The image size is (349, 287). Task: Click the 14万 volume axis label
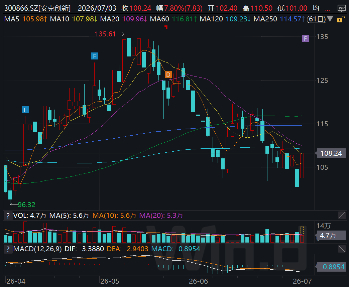(x=323, y=226)
